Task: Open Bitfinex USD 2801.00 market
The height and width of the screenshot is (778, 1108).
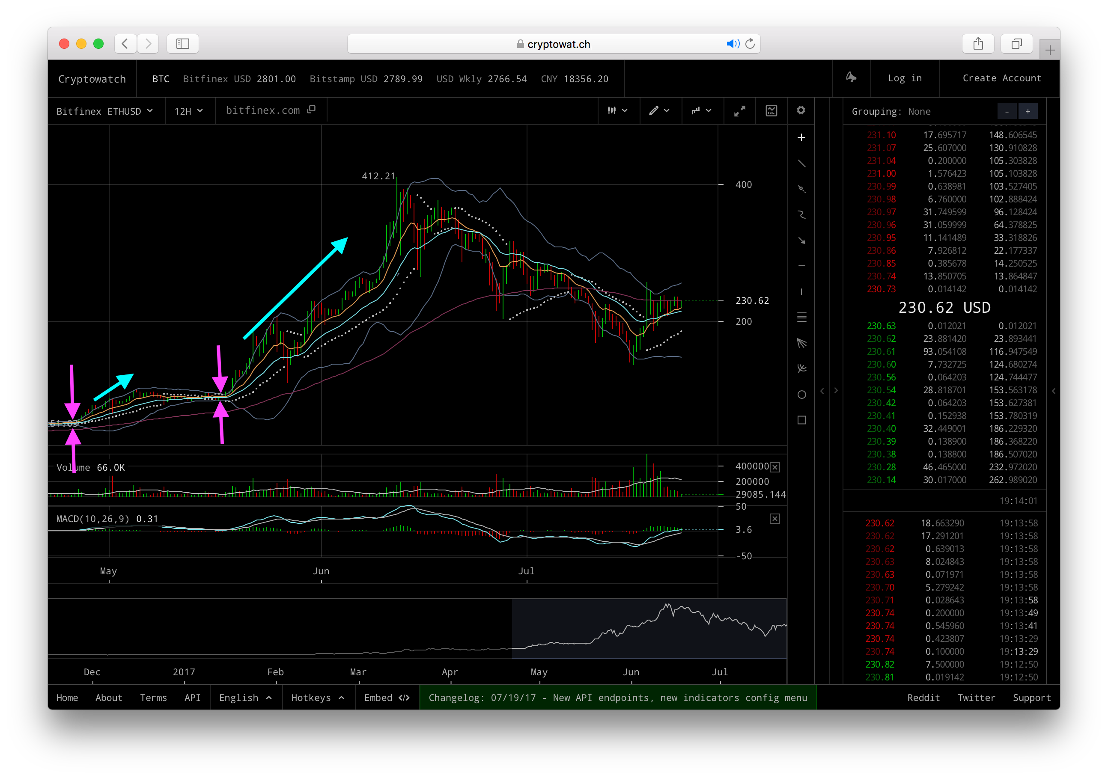Action: click(x=239, y=79)
